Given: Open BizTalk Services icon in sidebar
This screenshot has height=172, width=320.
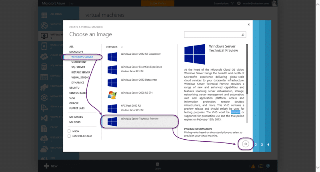Looking at the screenshot, I should click(x=44, y=139).
